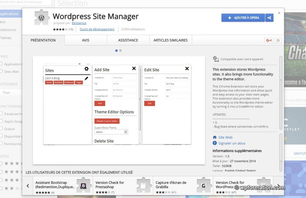Select Thèmes in the store sidebar
The height and width of the screenshot is (198, 306).
click(6, 38)
